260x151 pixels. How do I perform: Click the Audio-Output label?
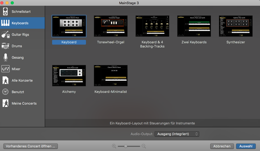(142, 134)
